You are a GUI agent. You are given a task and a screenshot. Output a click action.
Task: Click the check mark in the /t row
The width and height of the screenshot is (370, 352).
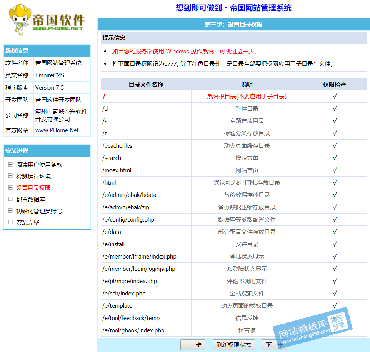tap(335, 133)
